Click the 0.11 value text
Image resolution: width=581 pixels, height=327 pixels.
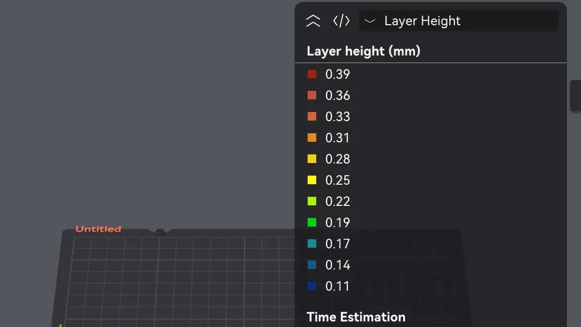click(x=337, y=286)
